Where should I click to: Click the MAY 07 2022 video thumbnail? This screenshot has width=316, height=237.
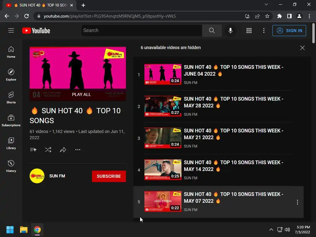tap(163, 202)
